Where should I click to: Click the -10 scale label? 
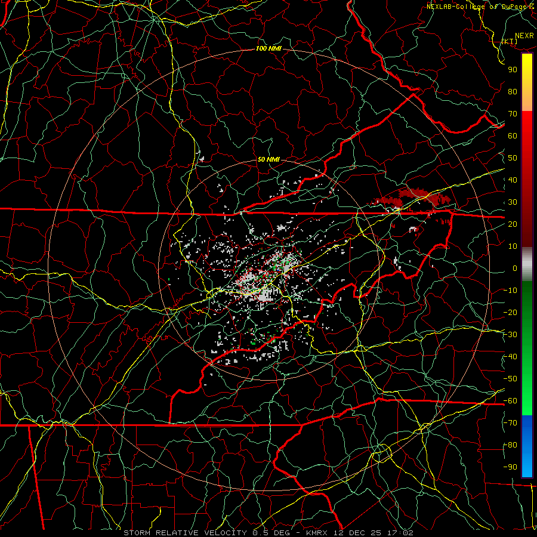(510, 291)
